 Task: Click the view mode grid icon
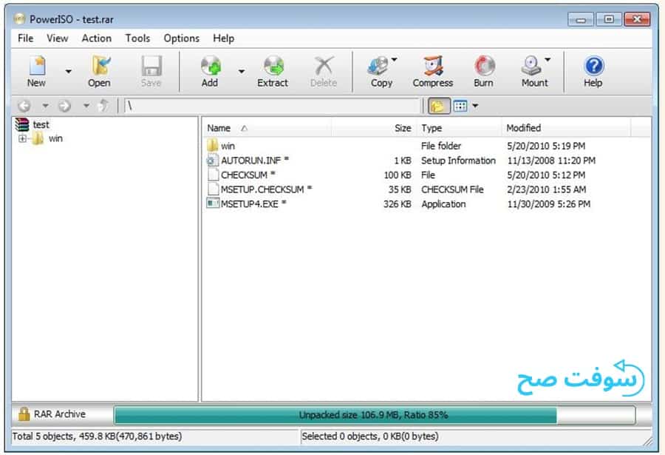pyautogui.click(x=460, y=106)
